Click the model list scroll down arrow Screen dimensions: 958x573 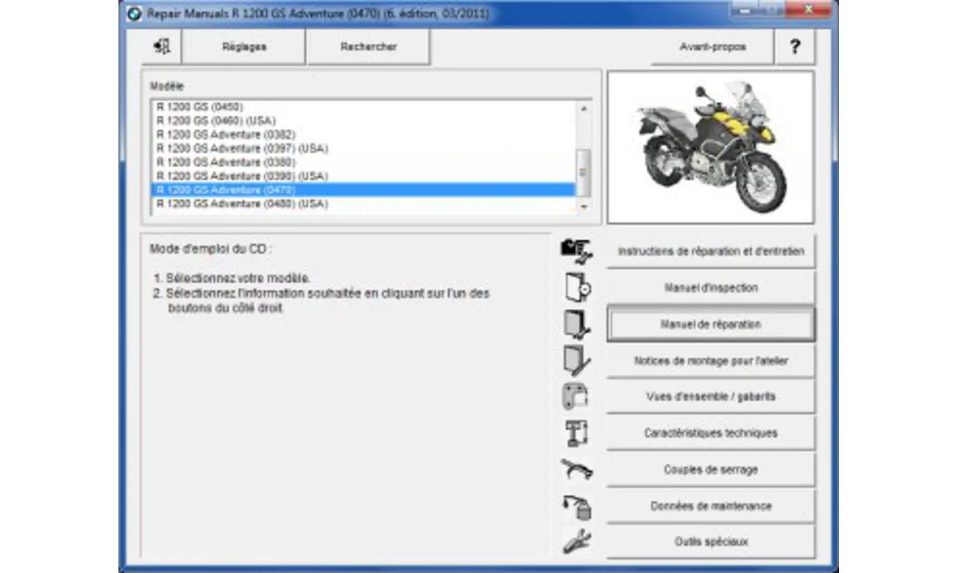point(584,207)
